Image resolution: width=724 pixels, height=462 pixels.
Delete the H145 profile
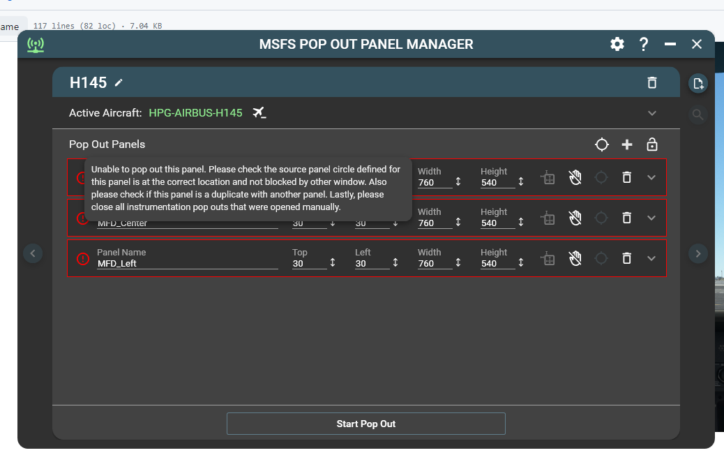[x=651, y=82]
